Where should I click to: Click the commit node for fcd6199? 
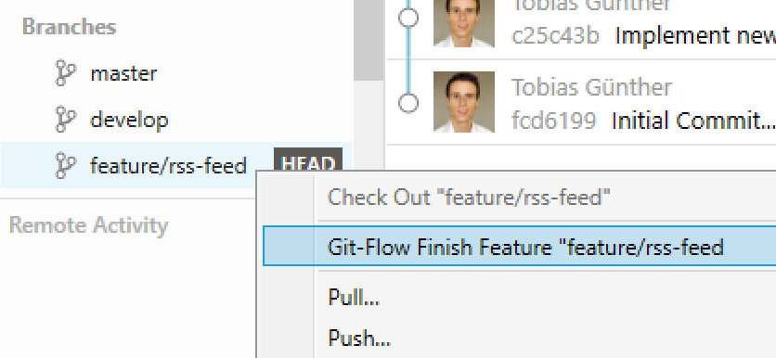point(408,103)
